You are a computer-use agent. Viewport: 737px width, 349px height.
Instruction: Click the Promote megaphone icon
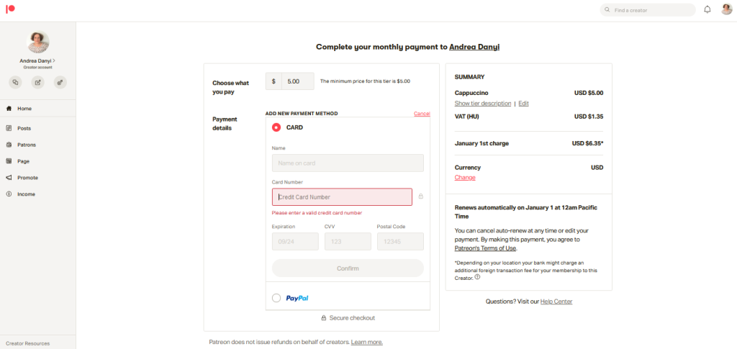click(x=9, y=178)
